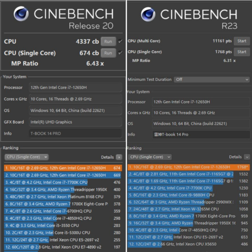The image size is (252, 252).
Task: Select R23 ranking row 1 scoring 1768
Action: (x=189, y=167)
